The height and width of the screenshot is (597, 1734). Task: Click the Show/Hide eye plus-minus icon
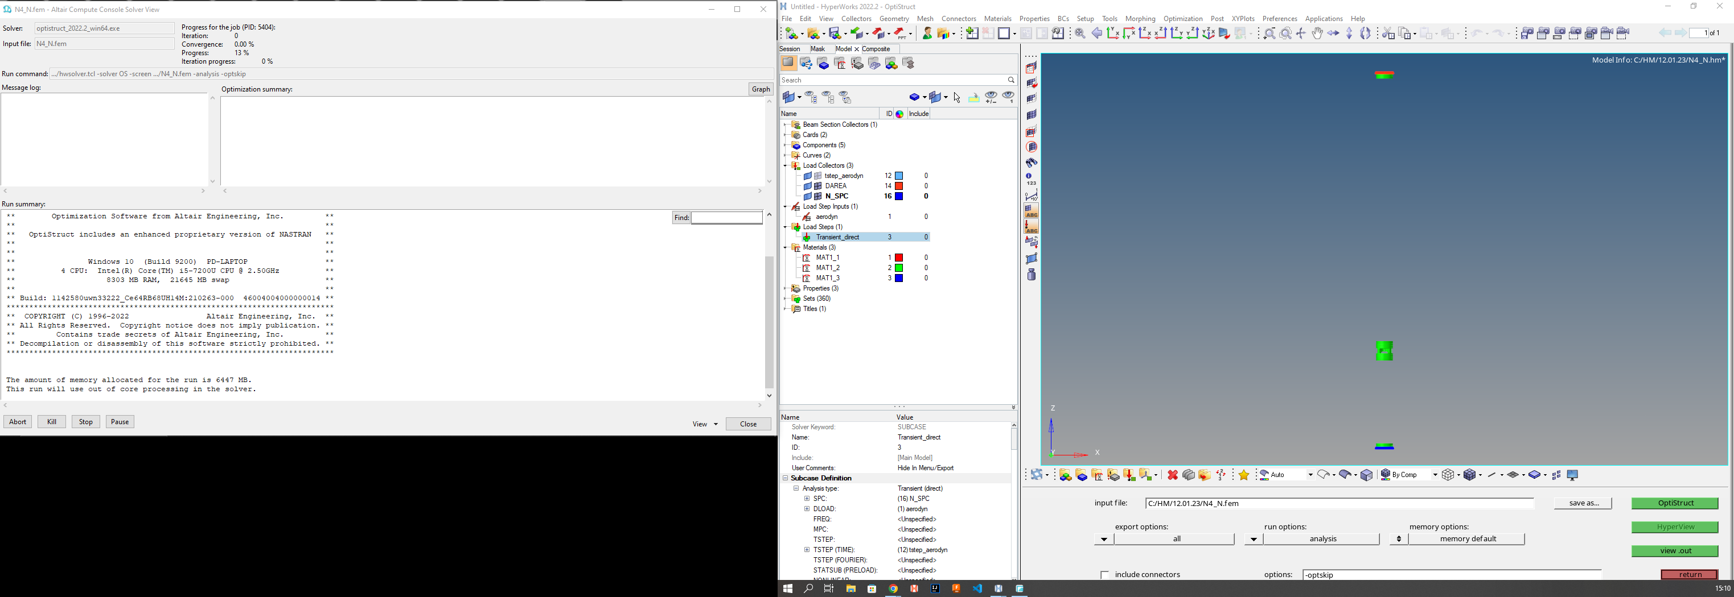coord(991,97)
